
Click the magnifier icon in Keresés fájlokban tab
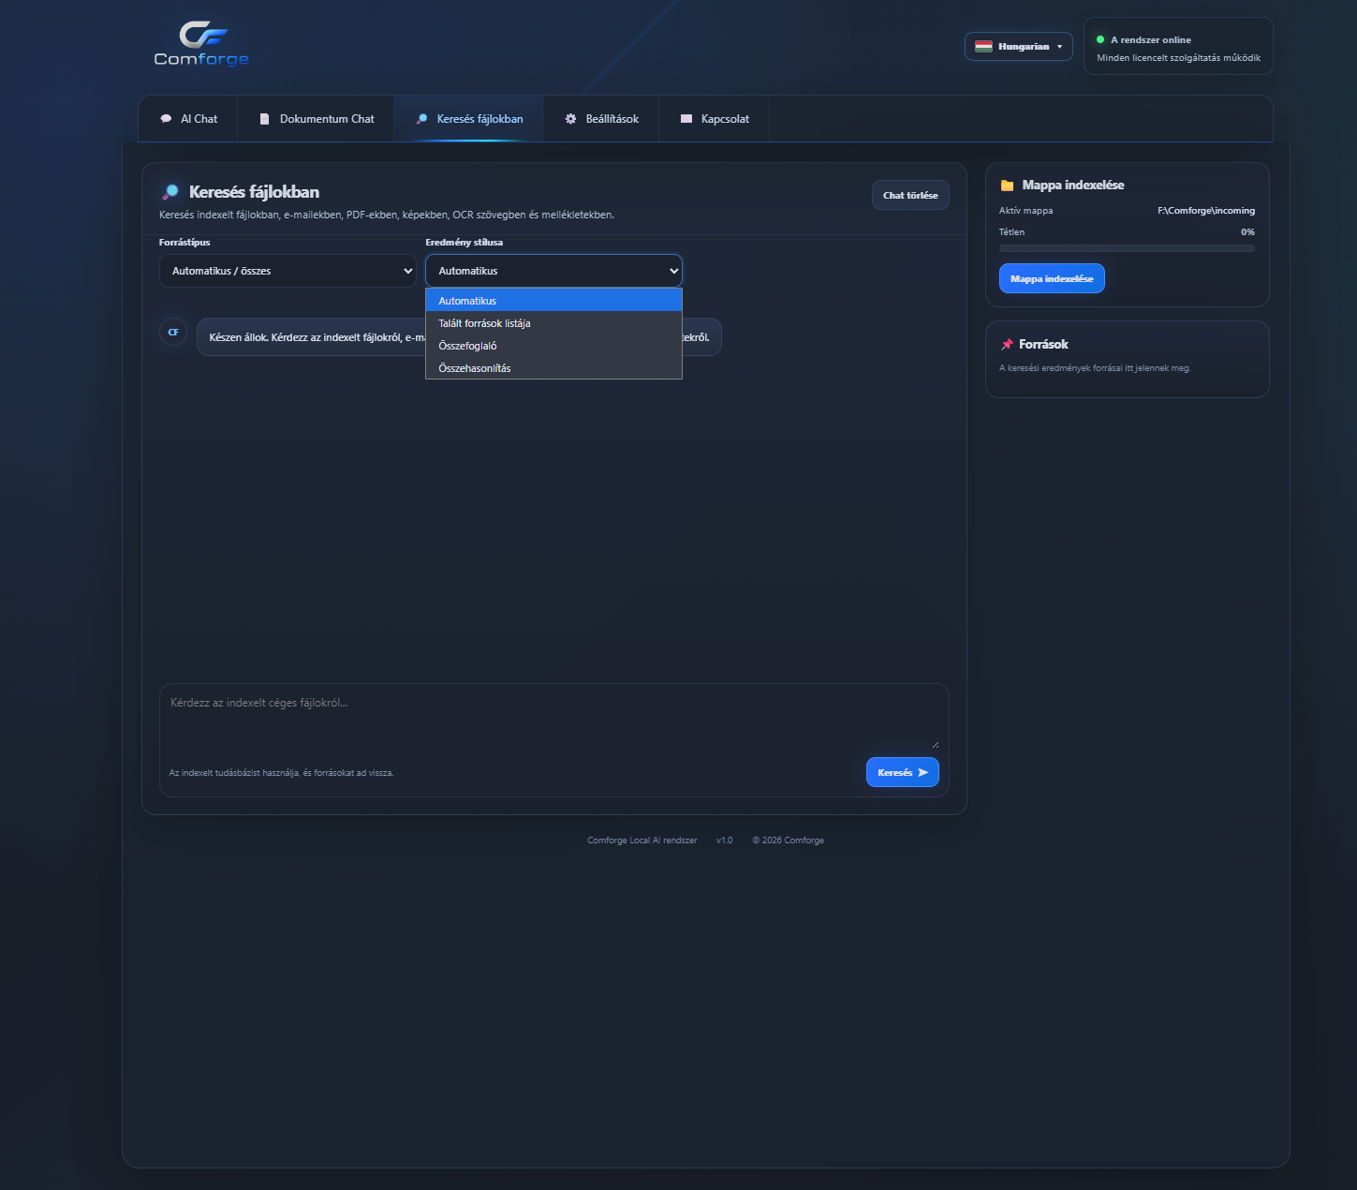[x=421, y=119]
